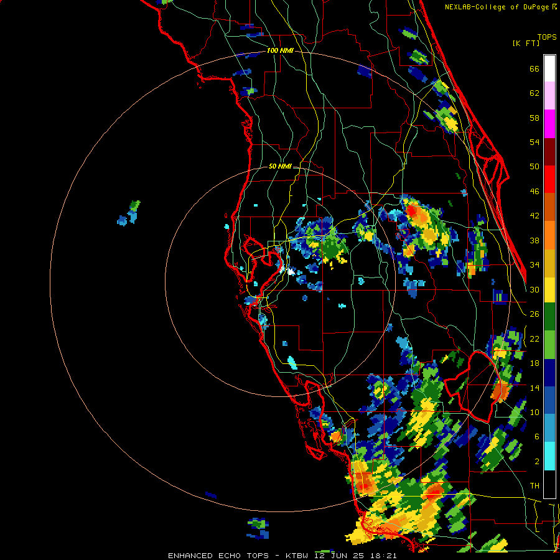The height and width of the screenshot is (560, 560).
Task: Click the 30 value on the legend
Action: (534, 289)
